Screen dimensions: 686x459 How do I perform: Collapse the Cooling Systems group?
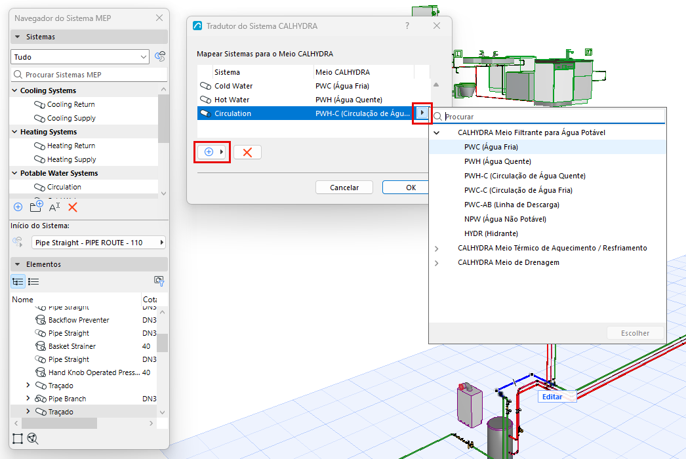tap(14, 90)
